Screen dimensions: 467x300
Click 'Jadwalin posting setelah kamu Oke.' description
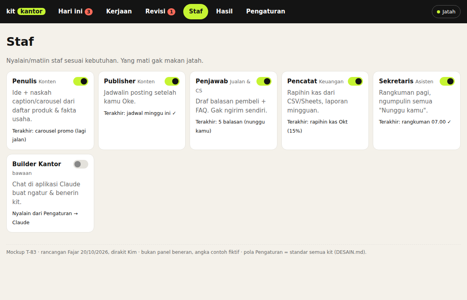point(140,97)
